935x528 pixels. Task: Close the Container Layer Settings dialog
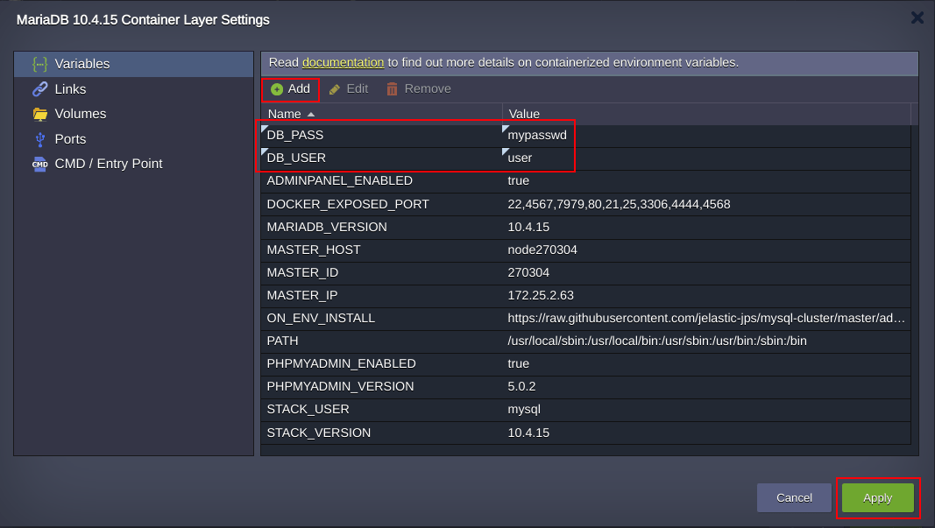click(x=917, y=18)
